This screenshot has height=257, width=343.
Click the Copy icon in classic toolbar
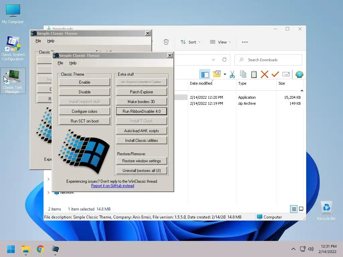243,74
